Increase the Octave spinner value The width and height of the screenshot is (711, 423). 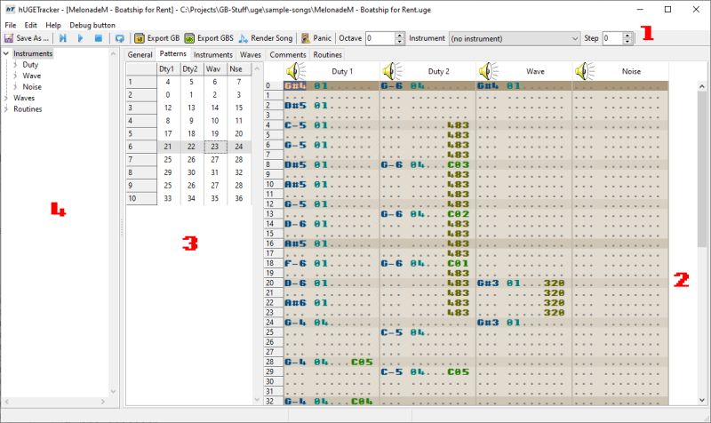coord(399,36)
